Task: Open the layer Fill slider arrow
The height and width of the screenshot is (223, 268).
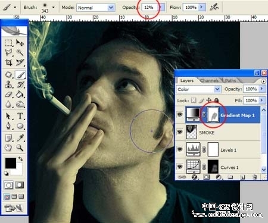Action: 262,100
